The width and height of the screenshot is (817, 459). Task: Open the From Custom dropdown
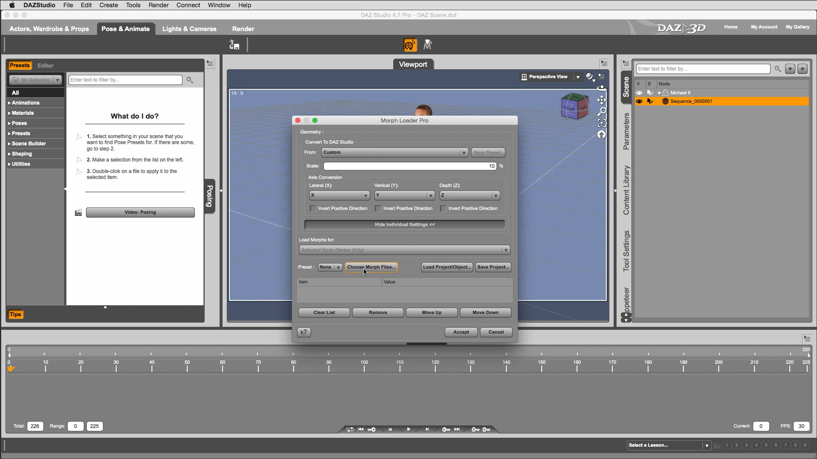pos(395,153)
